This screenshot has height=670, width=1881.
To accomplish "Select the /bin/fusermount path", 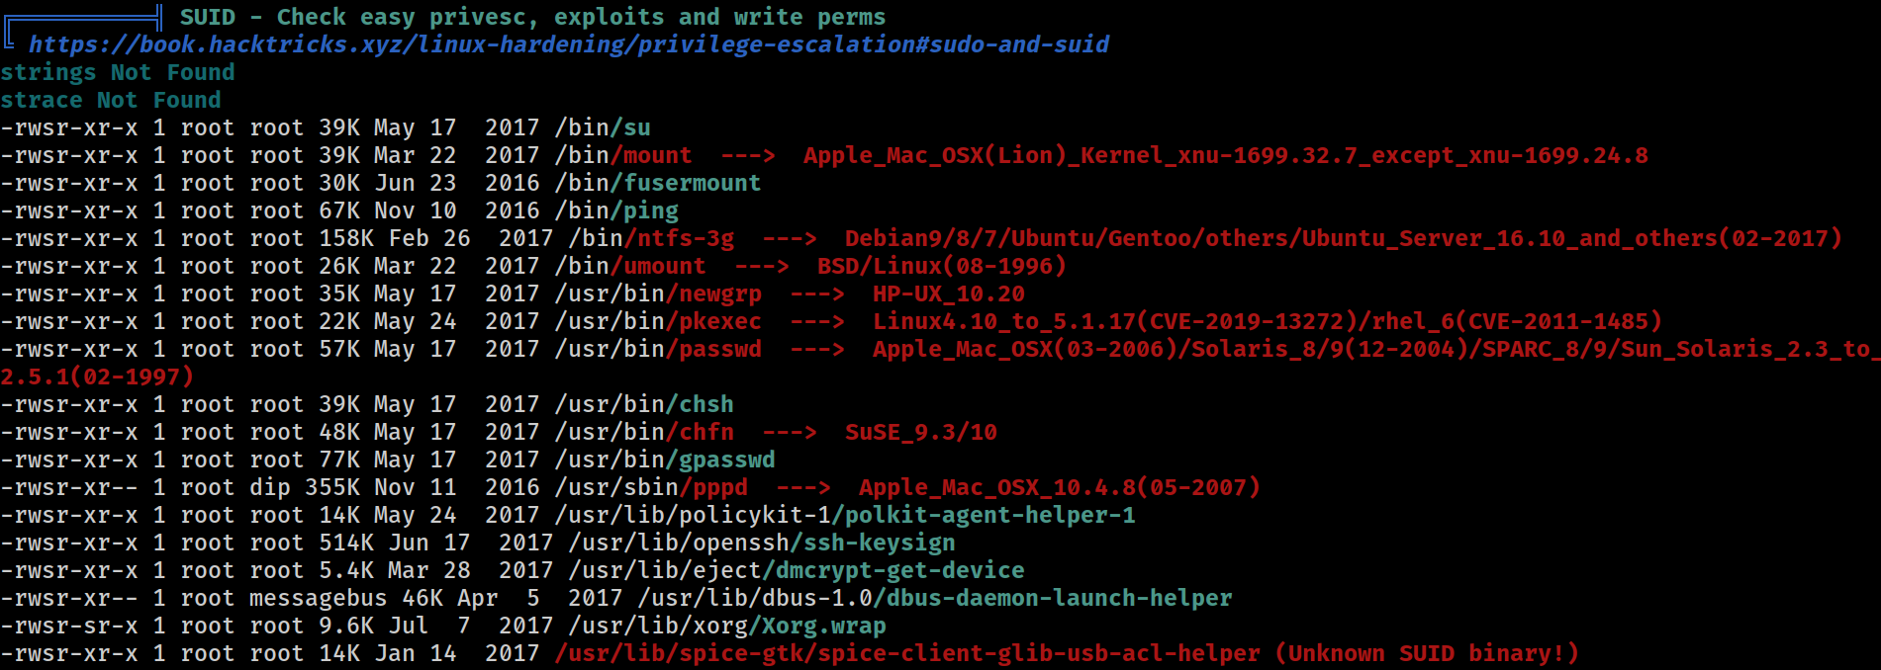I will pos(658,183).
